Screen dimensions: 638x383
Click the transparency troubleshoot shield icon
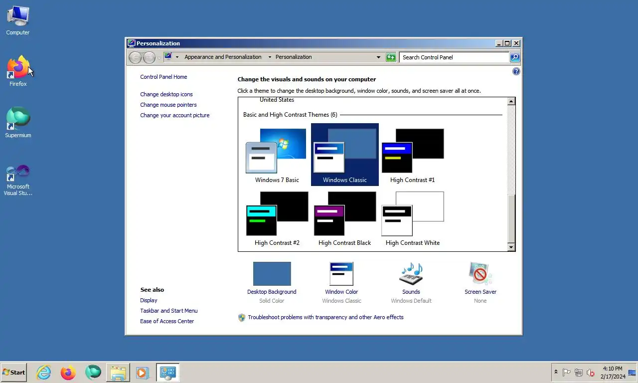[242, 318]
